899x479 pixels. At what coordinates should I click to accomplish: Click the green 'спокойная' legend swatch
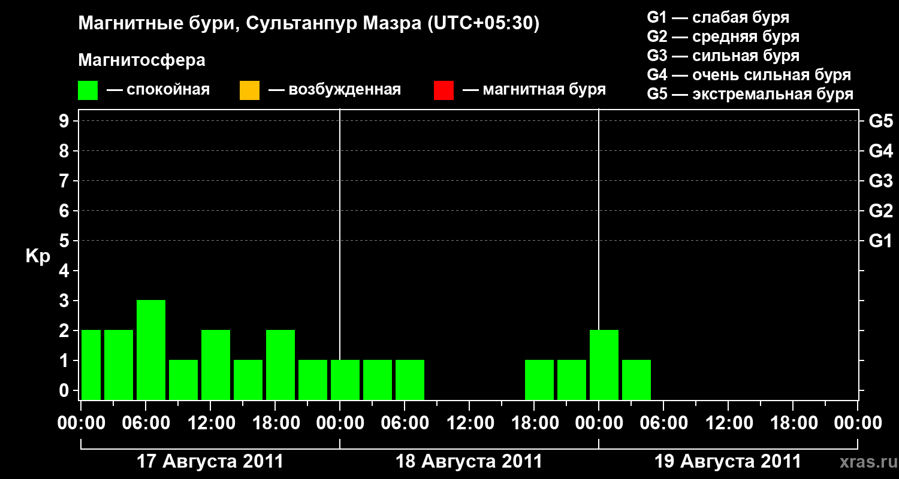click(x=88, y=90)
